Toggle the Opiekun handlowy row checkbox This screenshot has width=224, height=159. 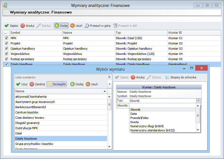pos(6,49)
